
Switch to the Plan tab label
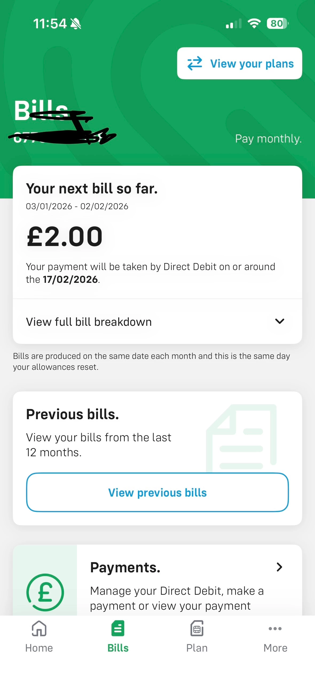pos(197,648)
